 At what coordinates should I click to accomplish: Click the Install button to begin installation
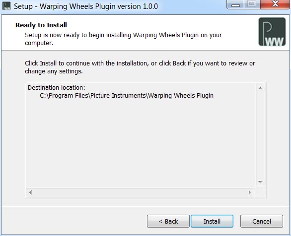[x=212, y=221]
